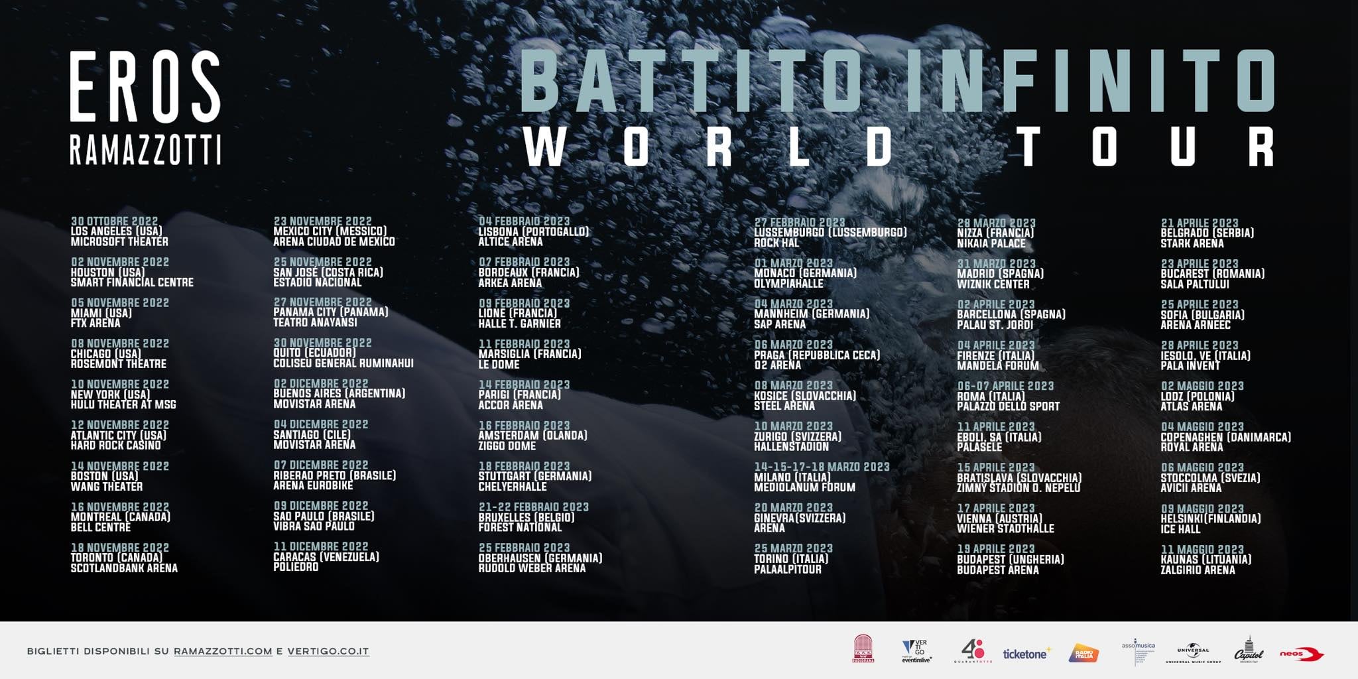Click the red Neos logo

click(x=1301, y=654)
